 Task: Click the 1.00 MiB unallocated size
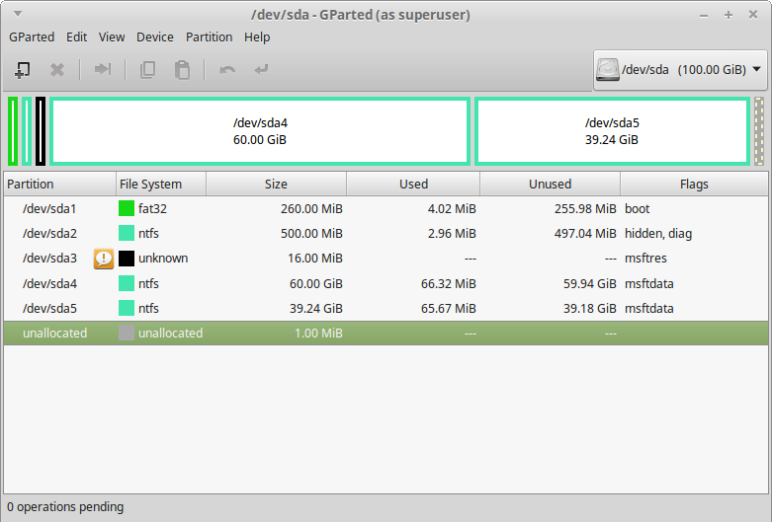pos(318,334)
